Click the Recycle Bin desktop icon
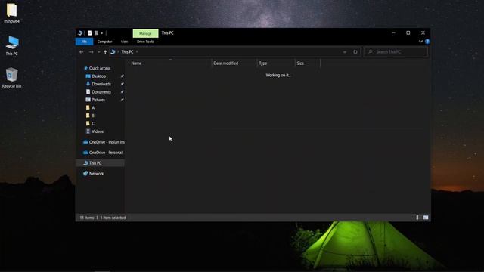The height and width of the screenshot is (272, 484). [12, 78]
